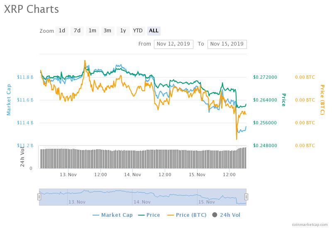Screen dimensions: 332x228
Task: Switch zoom to 3m
Action: tap(107, 31)
